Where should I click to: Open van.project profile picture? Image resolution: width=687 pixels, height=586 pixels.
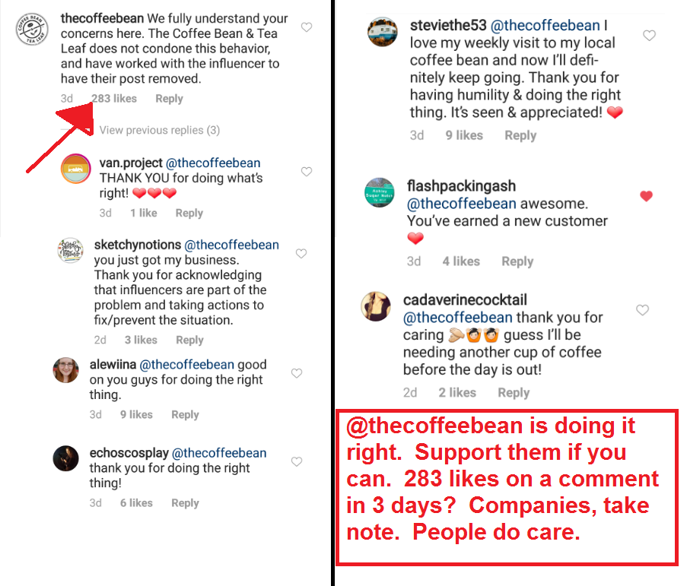coord(76,169)
